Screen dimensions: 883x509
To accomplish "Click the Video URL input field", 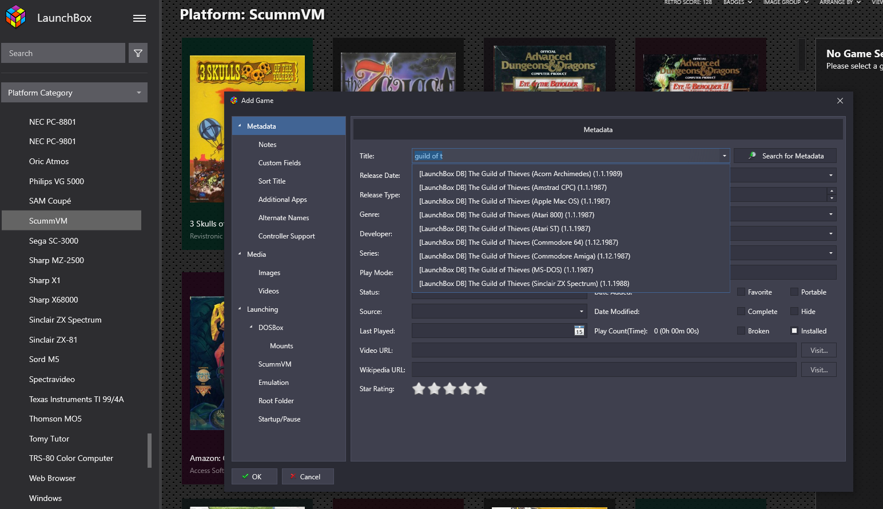I will [x=604, y=351].
